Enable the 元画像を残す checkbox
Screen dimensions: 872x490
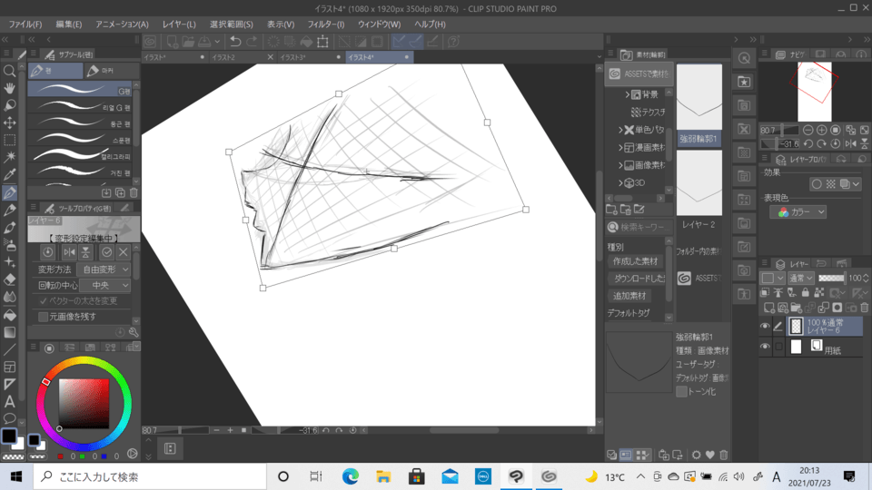click(x=44, y=317)
